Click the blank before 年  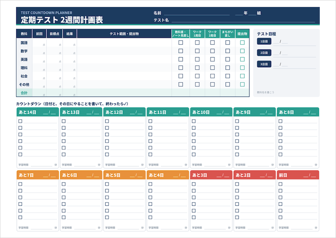coord(239,13)
